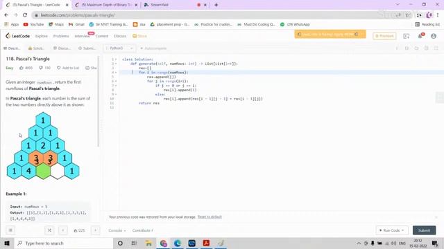Collapse code fold arrow on line 9
The width and height of the screenshot is (444, 249).
click(x=116, y=94)
